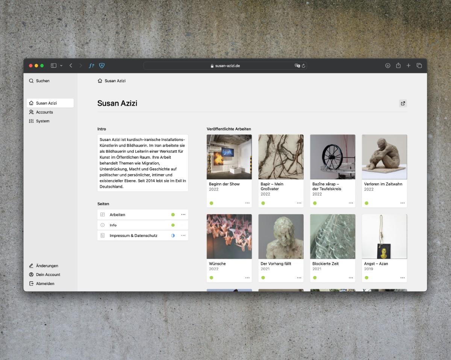
Task: Open Accounts in the sidebar
Action: [44, 112]
